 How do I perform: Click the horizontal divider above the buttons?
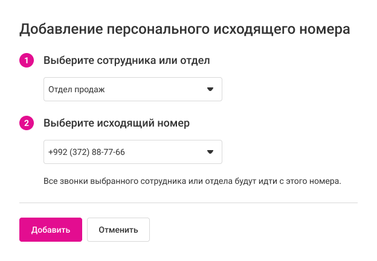188,203
